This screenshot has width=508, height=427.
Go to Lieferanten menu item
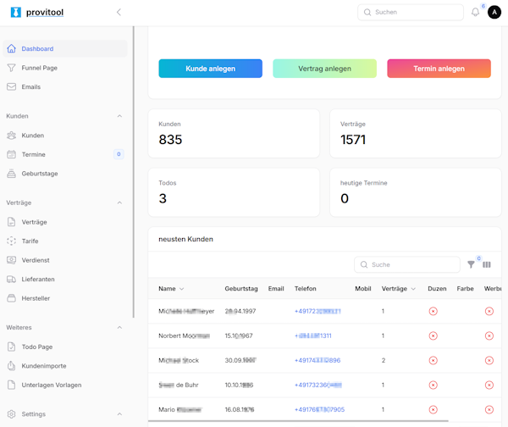(65, 279)
